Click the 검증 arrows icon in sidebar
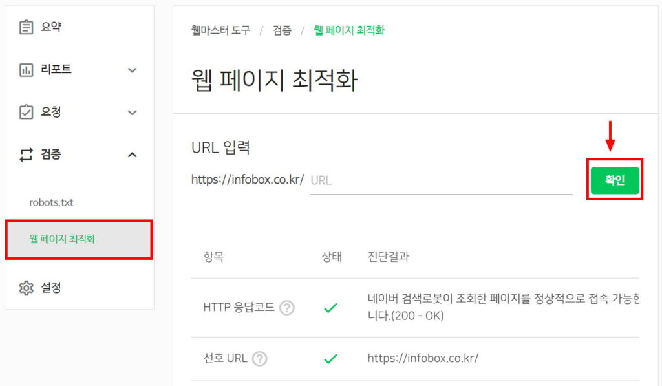 (26, 155)
